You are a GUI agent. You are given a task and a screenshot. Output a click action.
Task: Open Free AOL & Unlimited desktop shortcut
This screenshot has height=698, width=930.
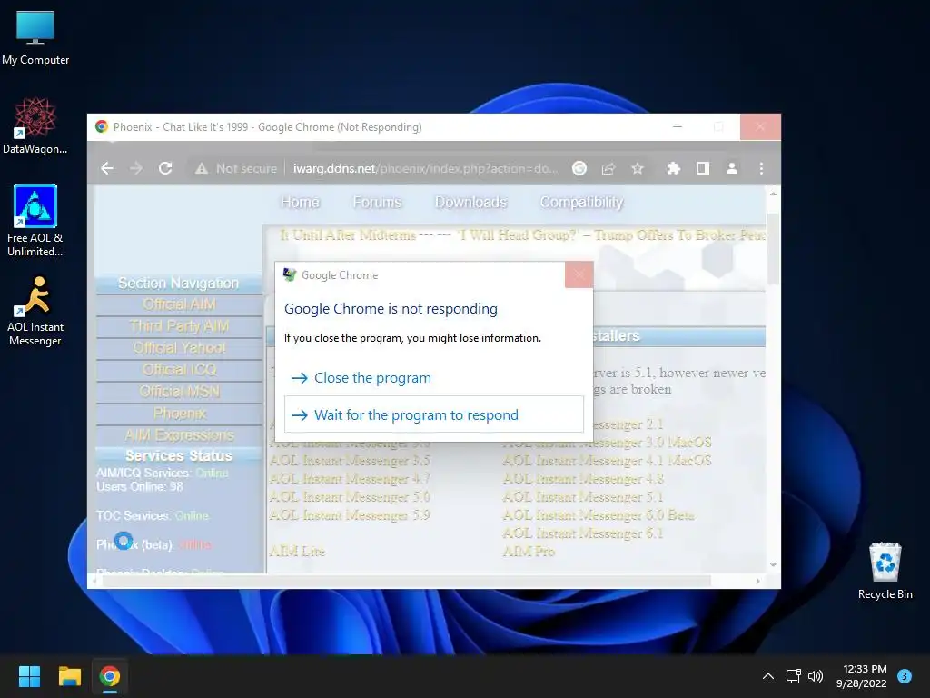pos(35,221)
